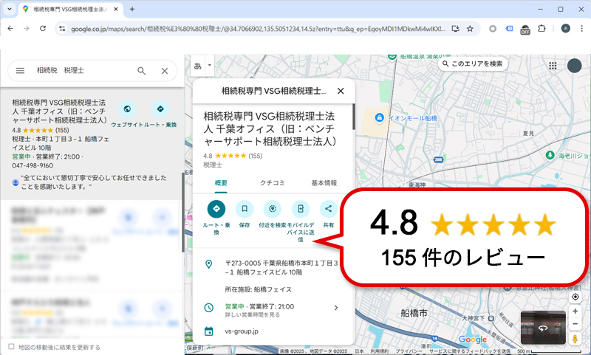Click the search magnifier in the Maps search box
Screen dimensions: 591x355
pos(141,70)
